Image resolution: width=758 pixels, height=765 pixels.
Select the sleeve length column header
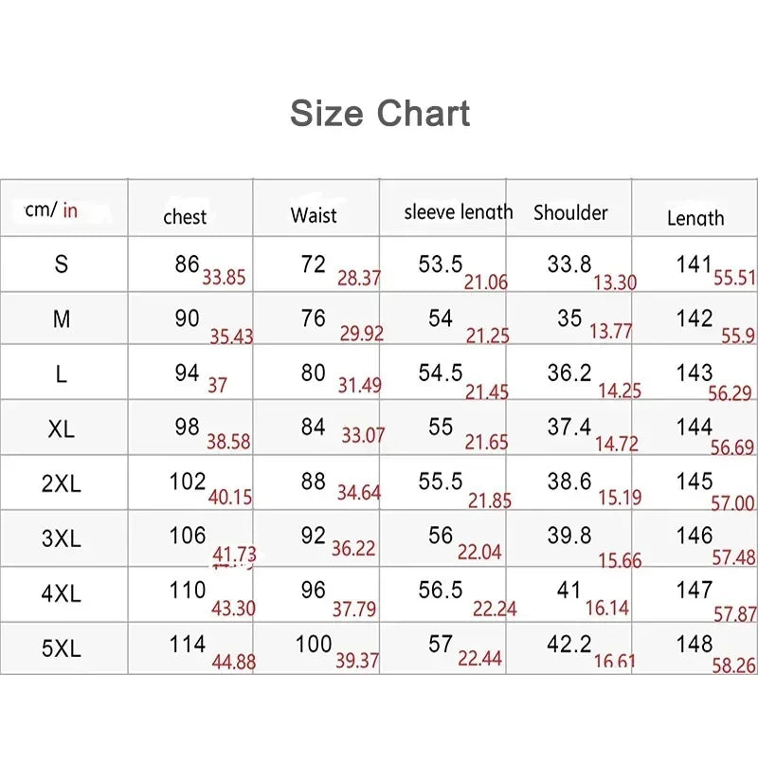coord(458,212)
